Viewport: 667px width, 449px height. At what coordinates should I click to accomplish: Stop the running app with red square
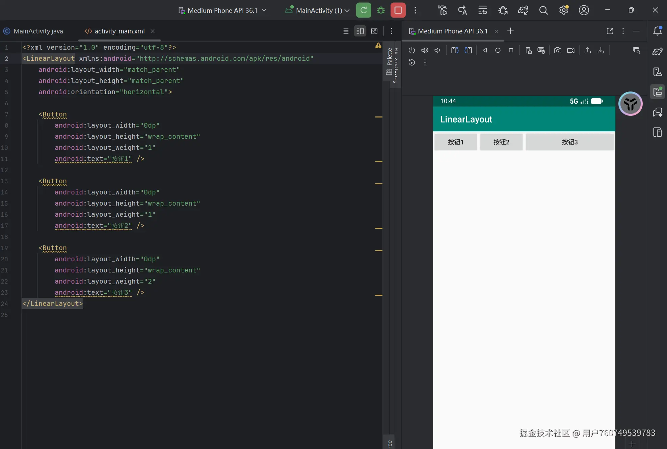398,10
